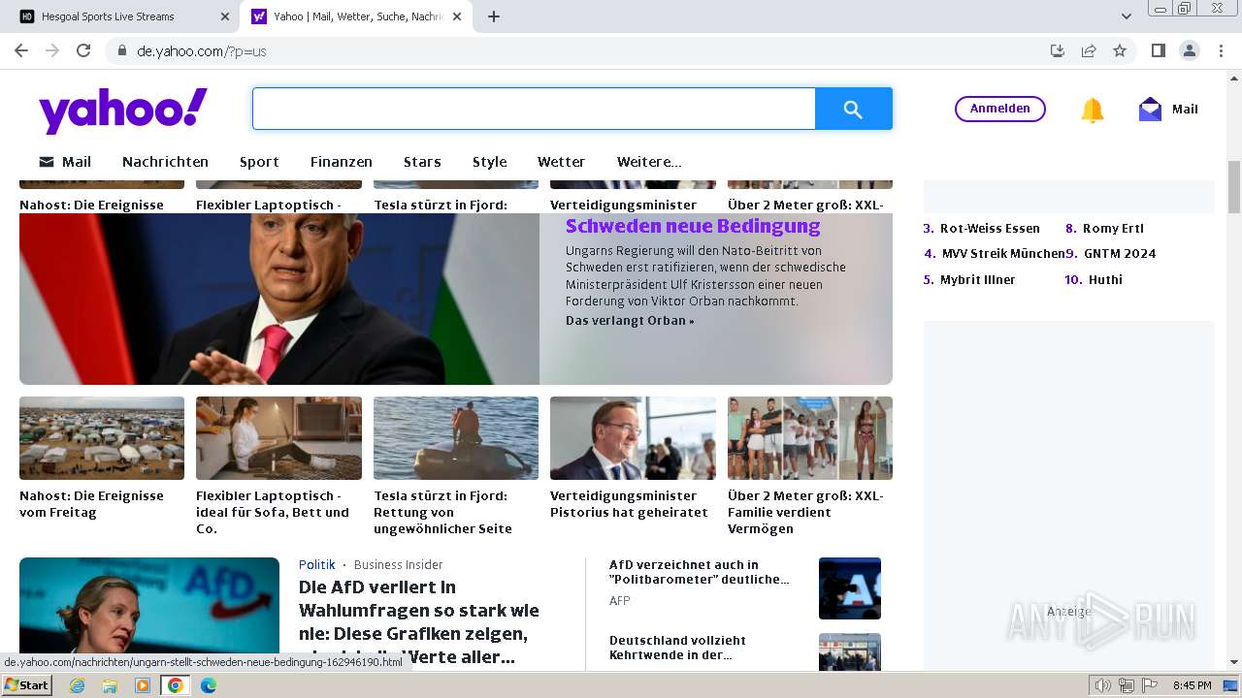Screen dimensions: 1242x698
Task: Click the Yahoo logo
Action: [x=123, y=111]
